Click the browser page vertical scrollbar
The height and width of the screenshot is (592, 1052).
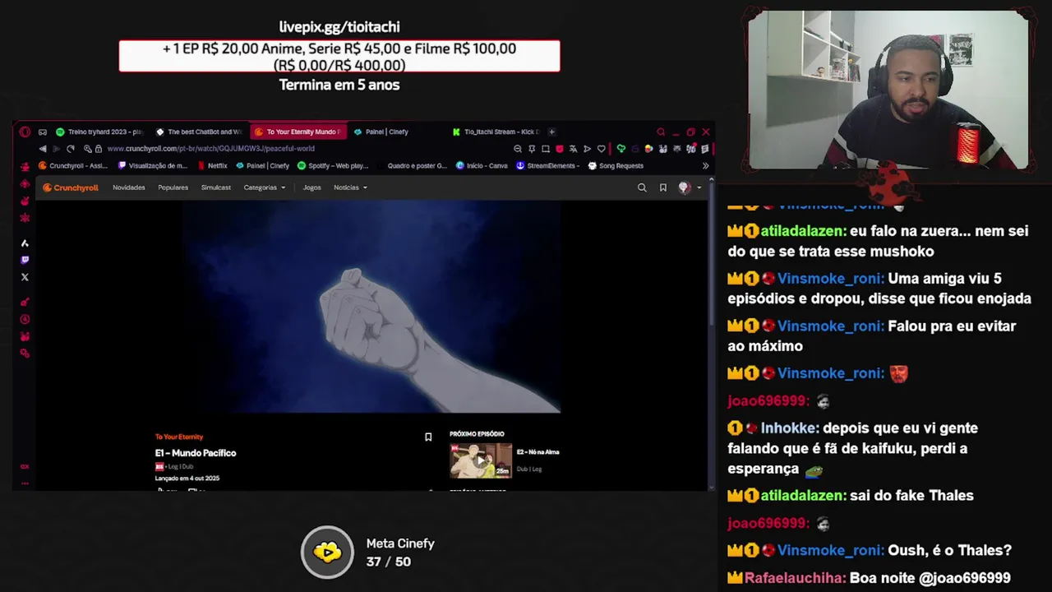(x=712, y=255)
